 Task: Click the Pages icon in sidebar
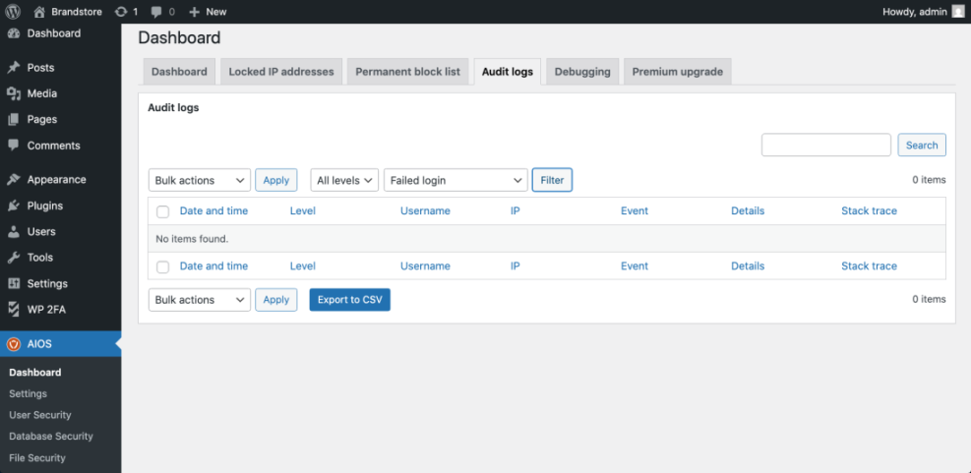(x=14, y=120)
